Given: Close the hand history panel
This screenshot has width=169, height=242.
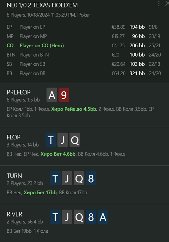Looking at the screenshot, I should coord(167,3).
